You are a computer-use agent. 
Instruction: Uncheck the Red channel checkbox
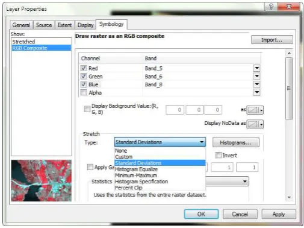pos(84,68)
